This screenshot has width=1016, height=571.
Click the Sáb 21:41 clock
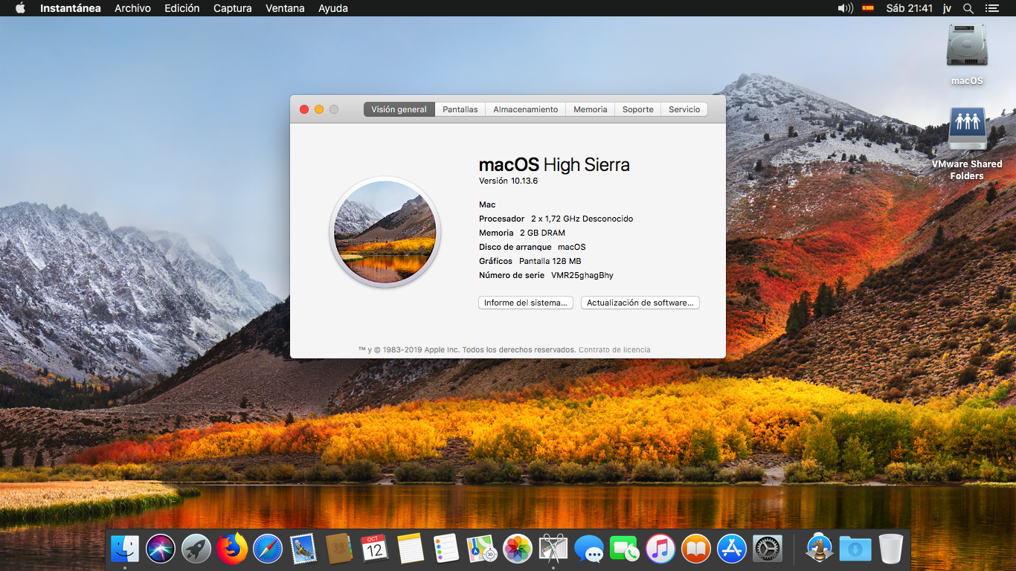point(909,8)
